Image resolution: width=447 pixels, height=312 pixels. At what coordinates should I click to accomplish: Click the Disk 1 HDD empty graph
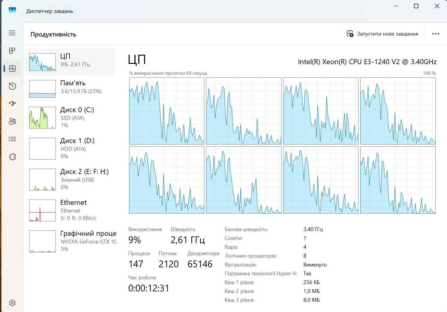coord(42,149)
